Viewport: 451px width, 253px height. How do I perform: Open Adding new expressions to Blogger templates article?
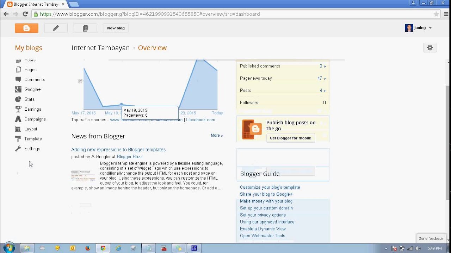pos(118,150)
